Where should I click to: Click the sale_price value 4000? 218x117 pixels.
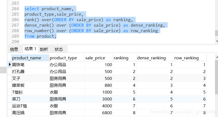(99, 106)
